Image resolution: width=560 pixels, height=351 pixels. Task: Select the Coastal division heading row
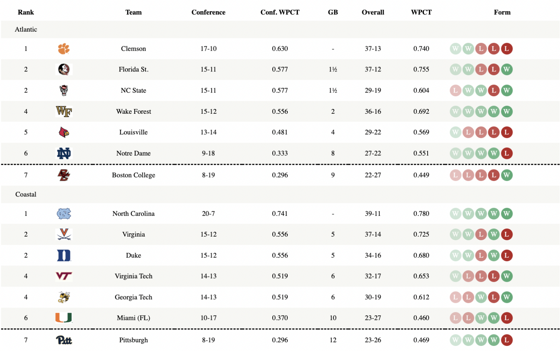pos(280,194)
